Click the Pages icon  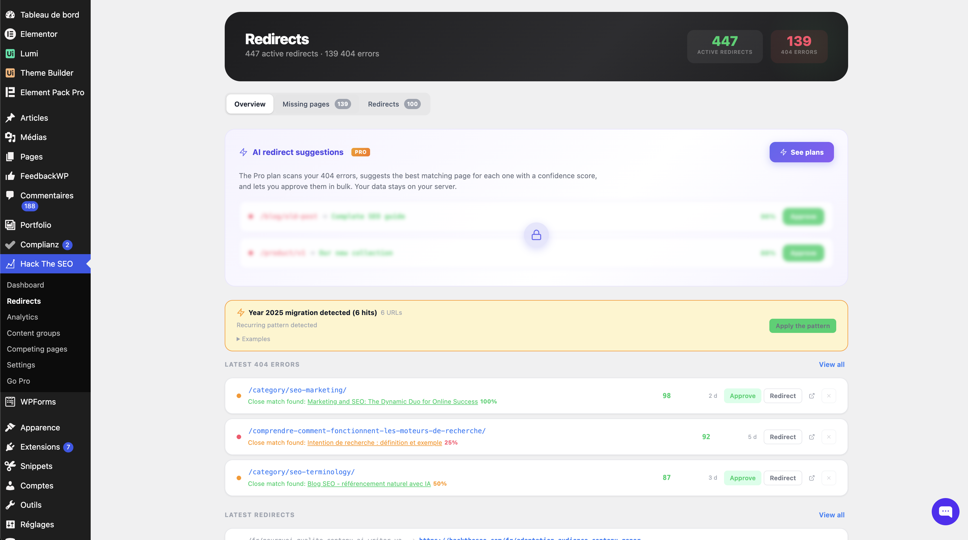[x=10, y=157]
